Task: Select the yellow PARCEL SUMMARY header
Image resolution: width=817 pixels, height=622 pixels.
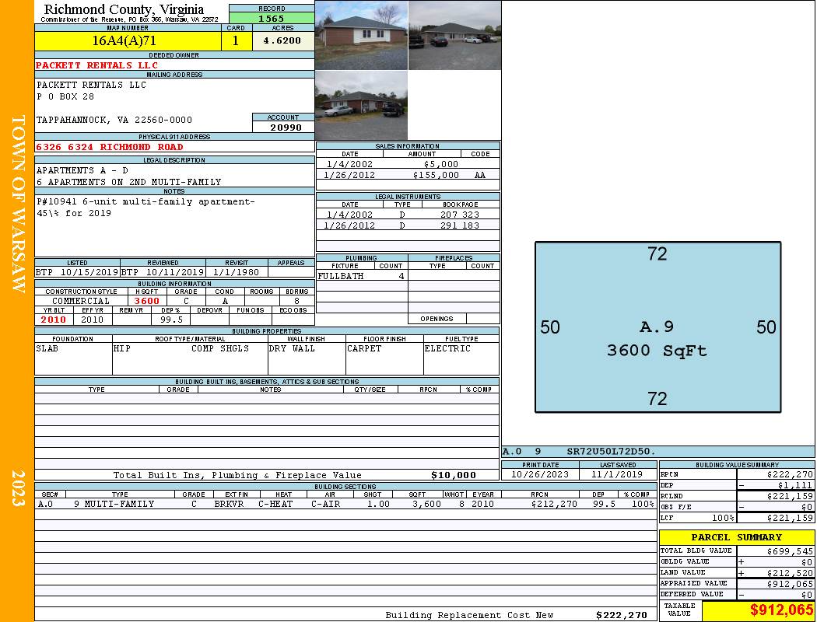Action: click(x=736, y=537)
